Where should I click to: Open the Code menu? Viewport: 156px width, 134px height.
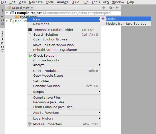(x=49, y=2)
